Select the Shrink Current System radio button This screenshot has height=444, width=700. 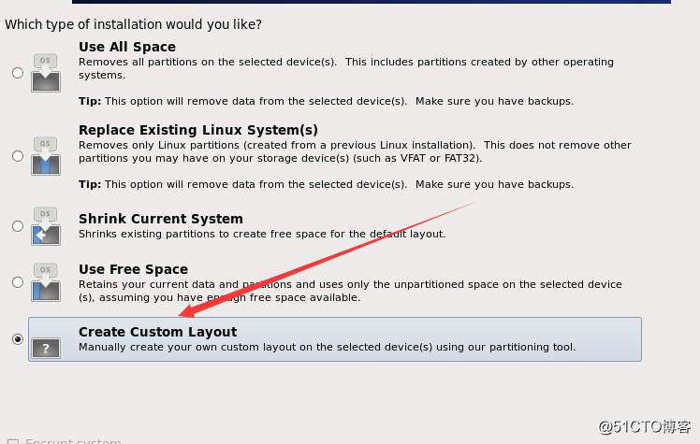point(18,226)
